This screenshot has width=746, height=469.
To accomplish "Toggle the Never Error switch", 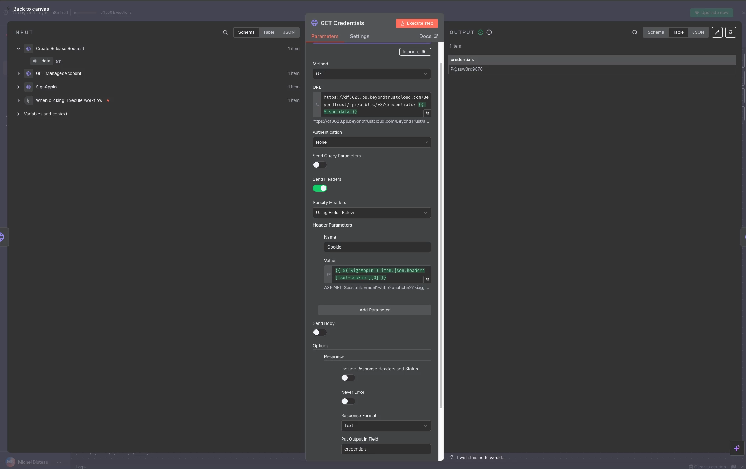I will pyautogui.click(x=348, y=401).
